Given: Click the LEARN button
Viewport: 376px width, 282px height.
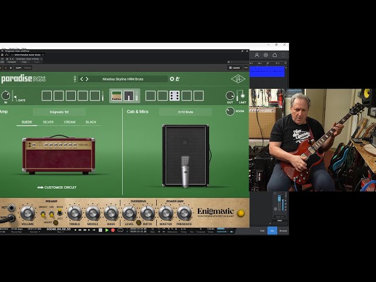Looking at the screenshot, I should [x=234, y=68].
